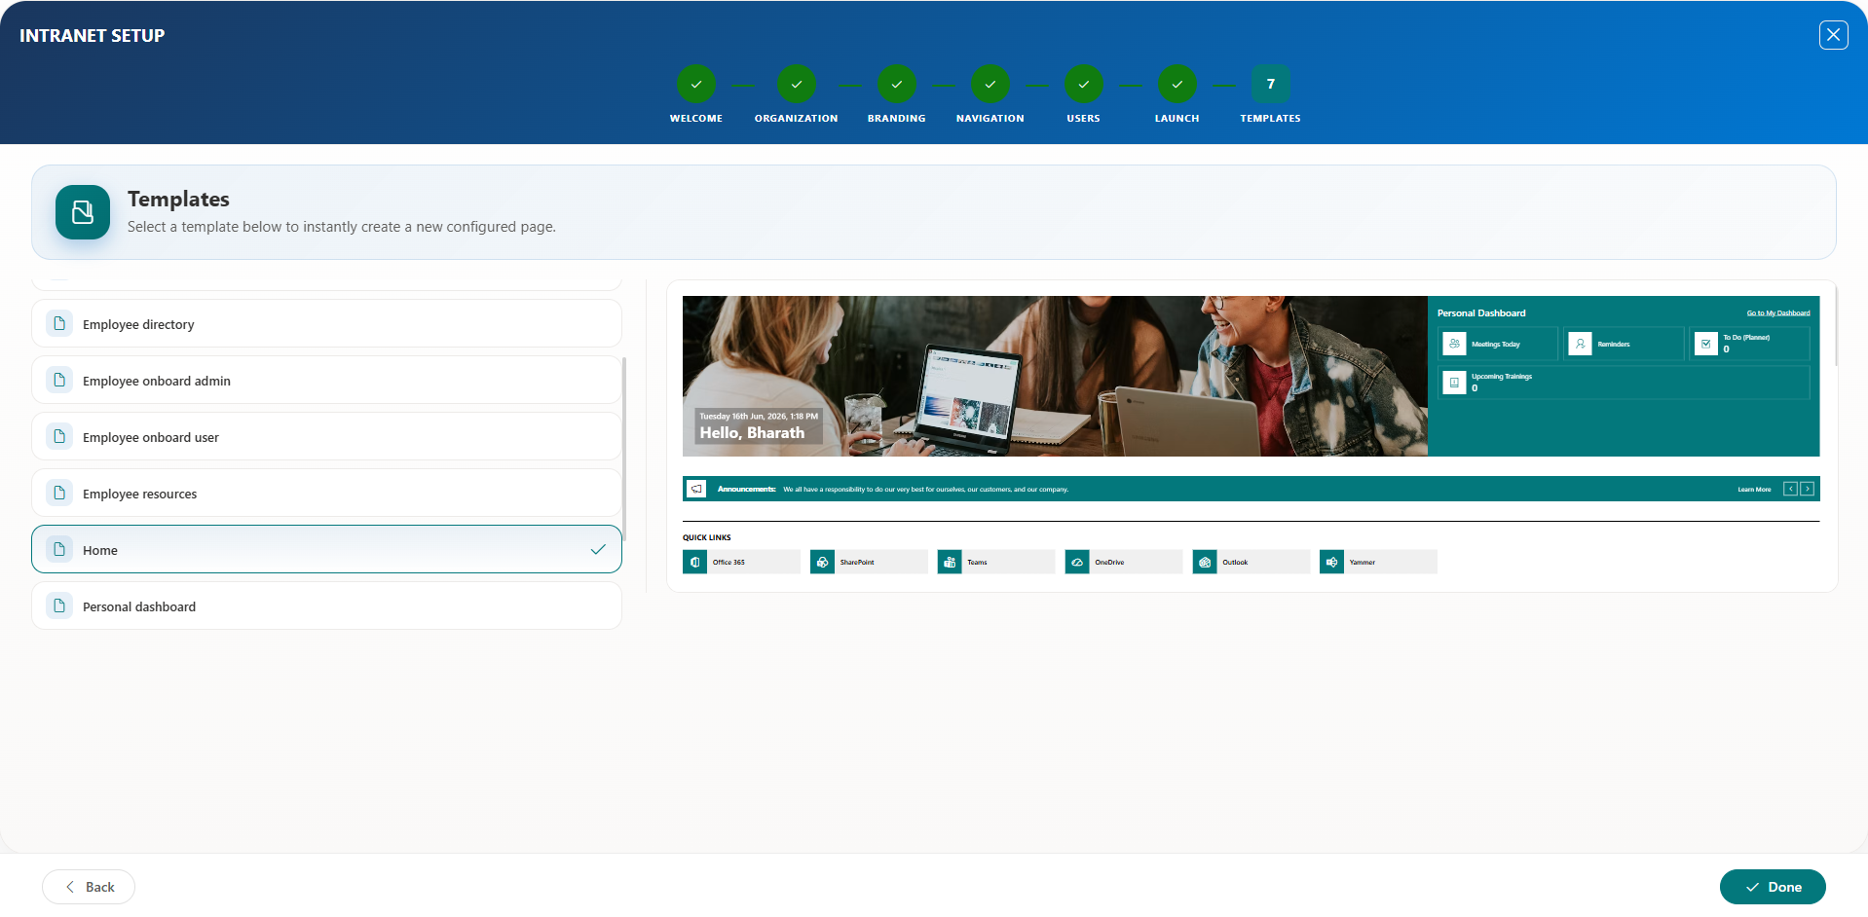Click the Announcements megaphone icon
The width and height of the screenshot is (1868, 917).
point(696,489)
